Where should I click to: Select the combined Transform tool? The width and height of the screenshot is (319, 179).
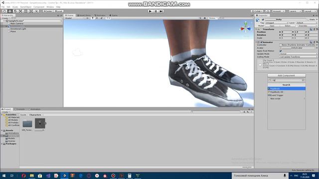pyautogui.click(x=31, y=11)
